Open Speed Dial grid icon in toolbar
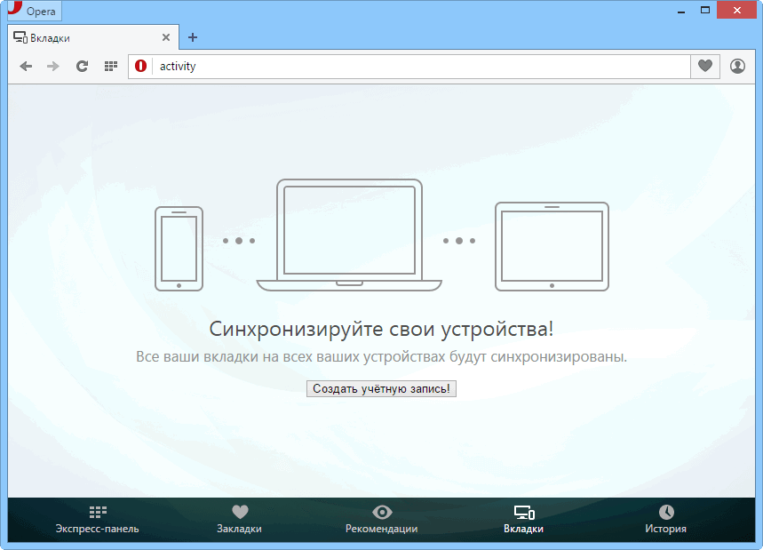The width and height of the screenshot is (763, 550). [x=111, y=66]
